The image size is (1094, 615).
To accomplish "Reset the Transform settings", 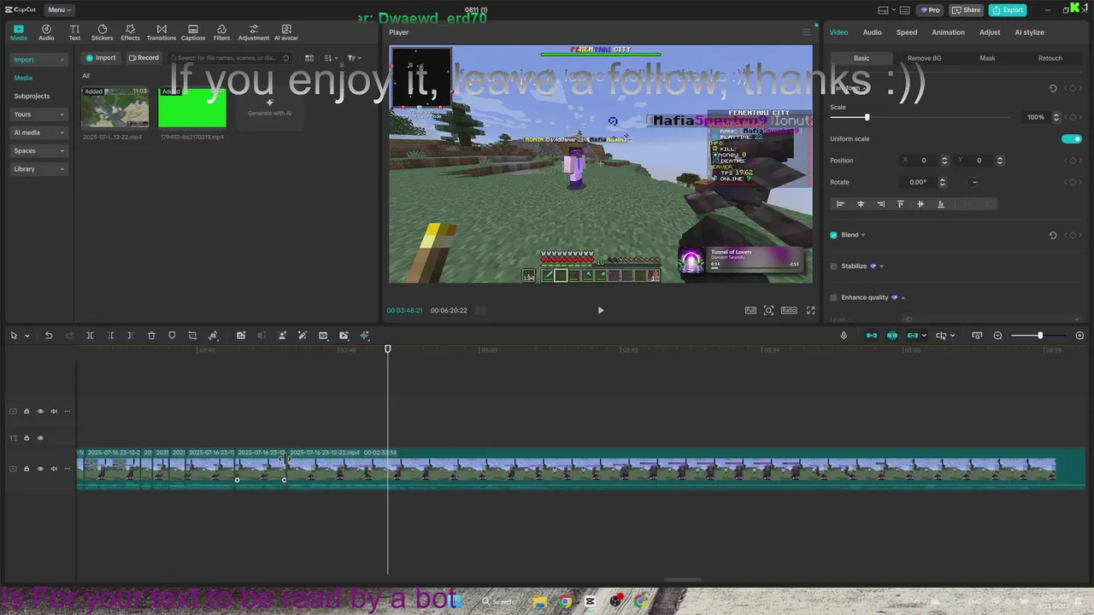I will [x=1053, y=88].
